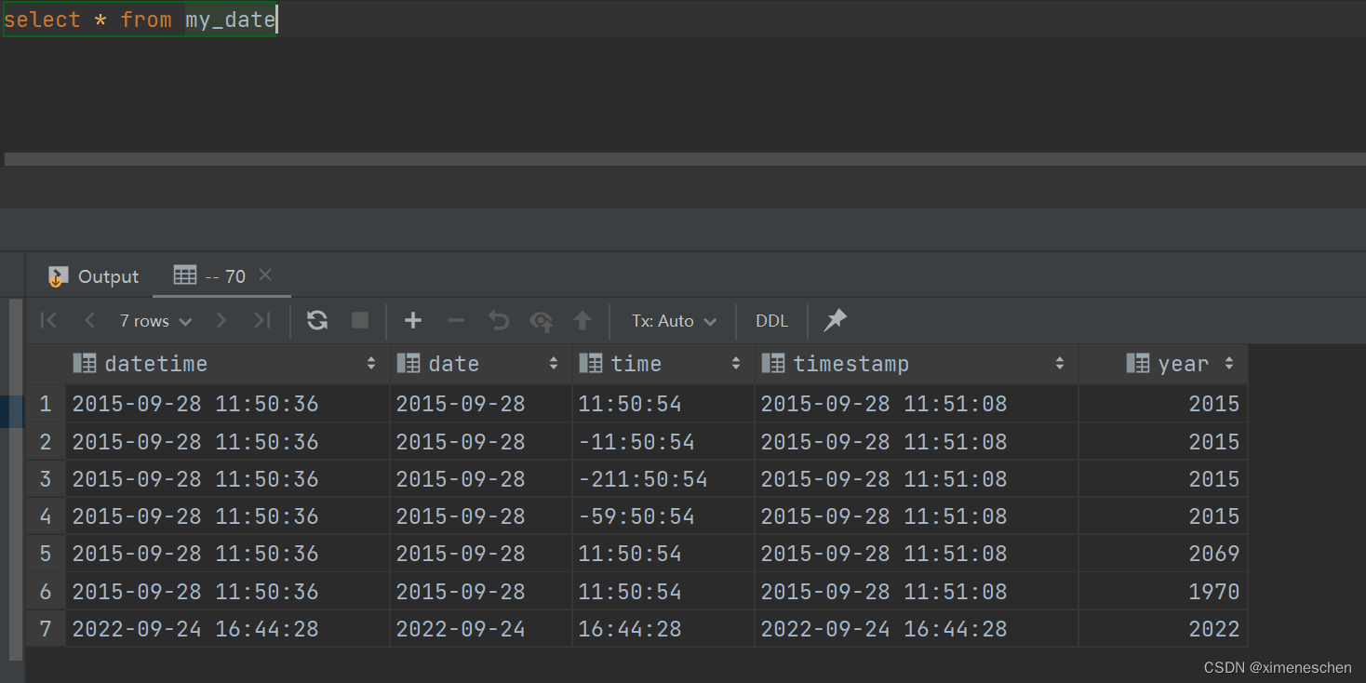Close the -- 70 result tab

[x=265, y=275]
